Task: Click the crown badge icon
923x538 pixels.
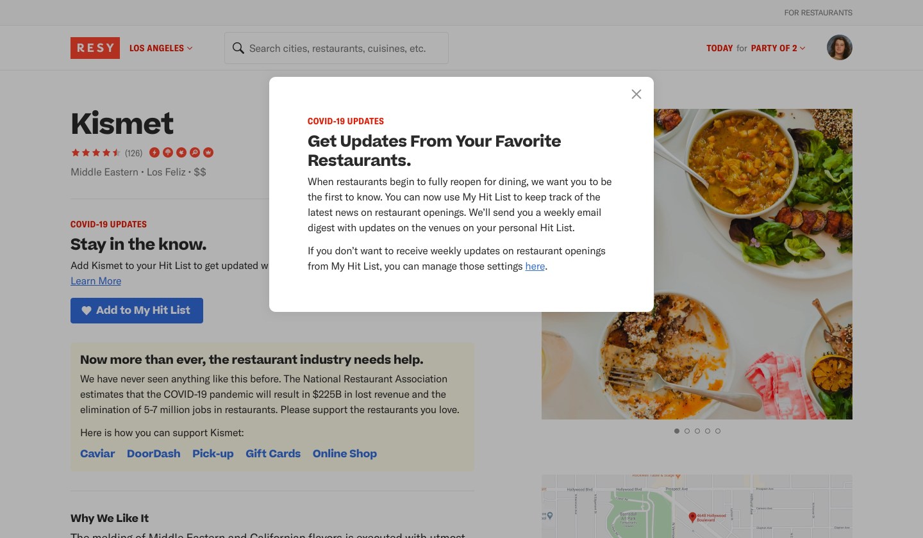Action: pos(208,152)
